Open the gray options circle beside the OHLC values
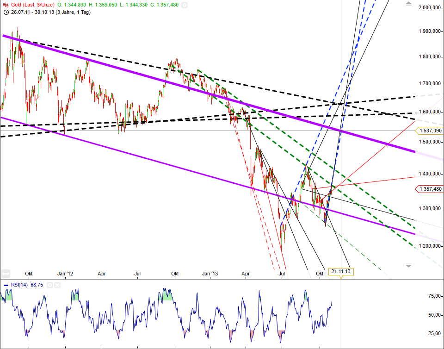The height and width of the screenshot is (349, 444). point(185,4)
